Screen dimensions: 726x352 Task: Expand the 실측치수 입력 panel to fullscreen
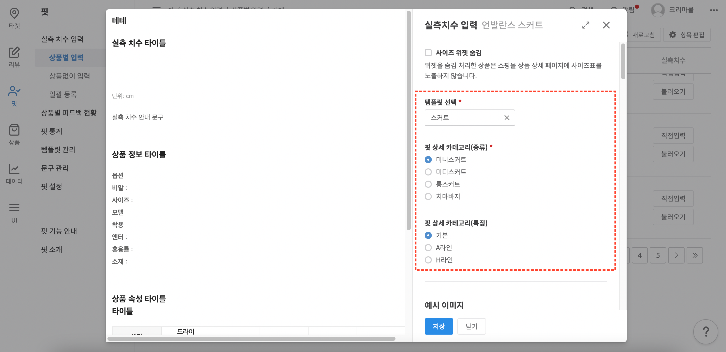[586, 25]
